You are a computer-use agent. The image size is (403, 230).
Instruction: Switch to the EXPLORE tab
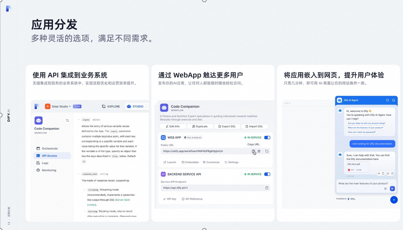[111, 106]
